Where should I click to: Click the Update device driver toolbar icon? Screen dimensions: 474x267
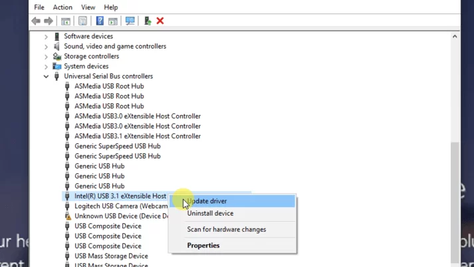148,21
